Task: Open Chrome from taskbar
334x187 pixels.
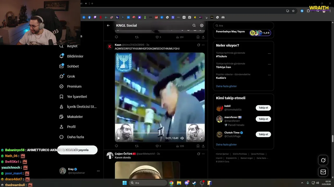Action: 171,183
